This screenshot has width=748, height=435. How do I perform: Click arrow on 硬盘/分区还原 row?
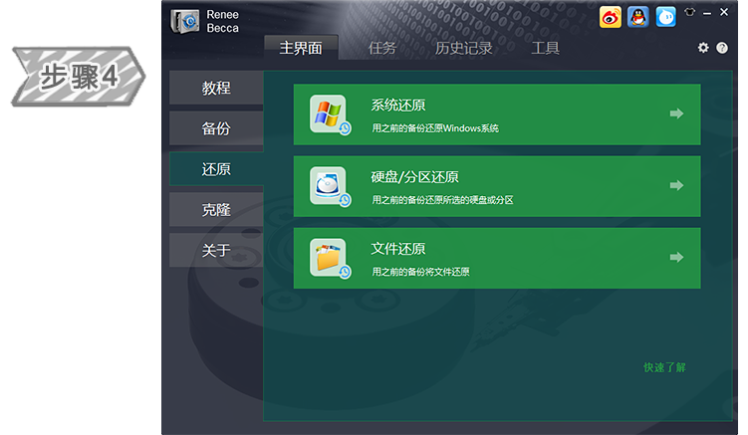[x=676, y=185]
